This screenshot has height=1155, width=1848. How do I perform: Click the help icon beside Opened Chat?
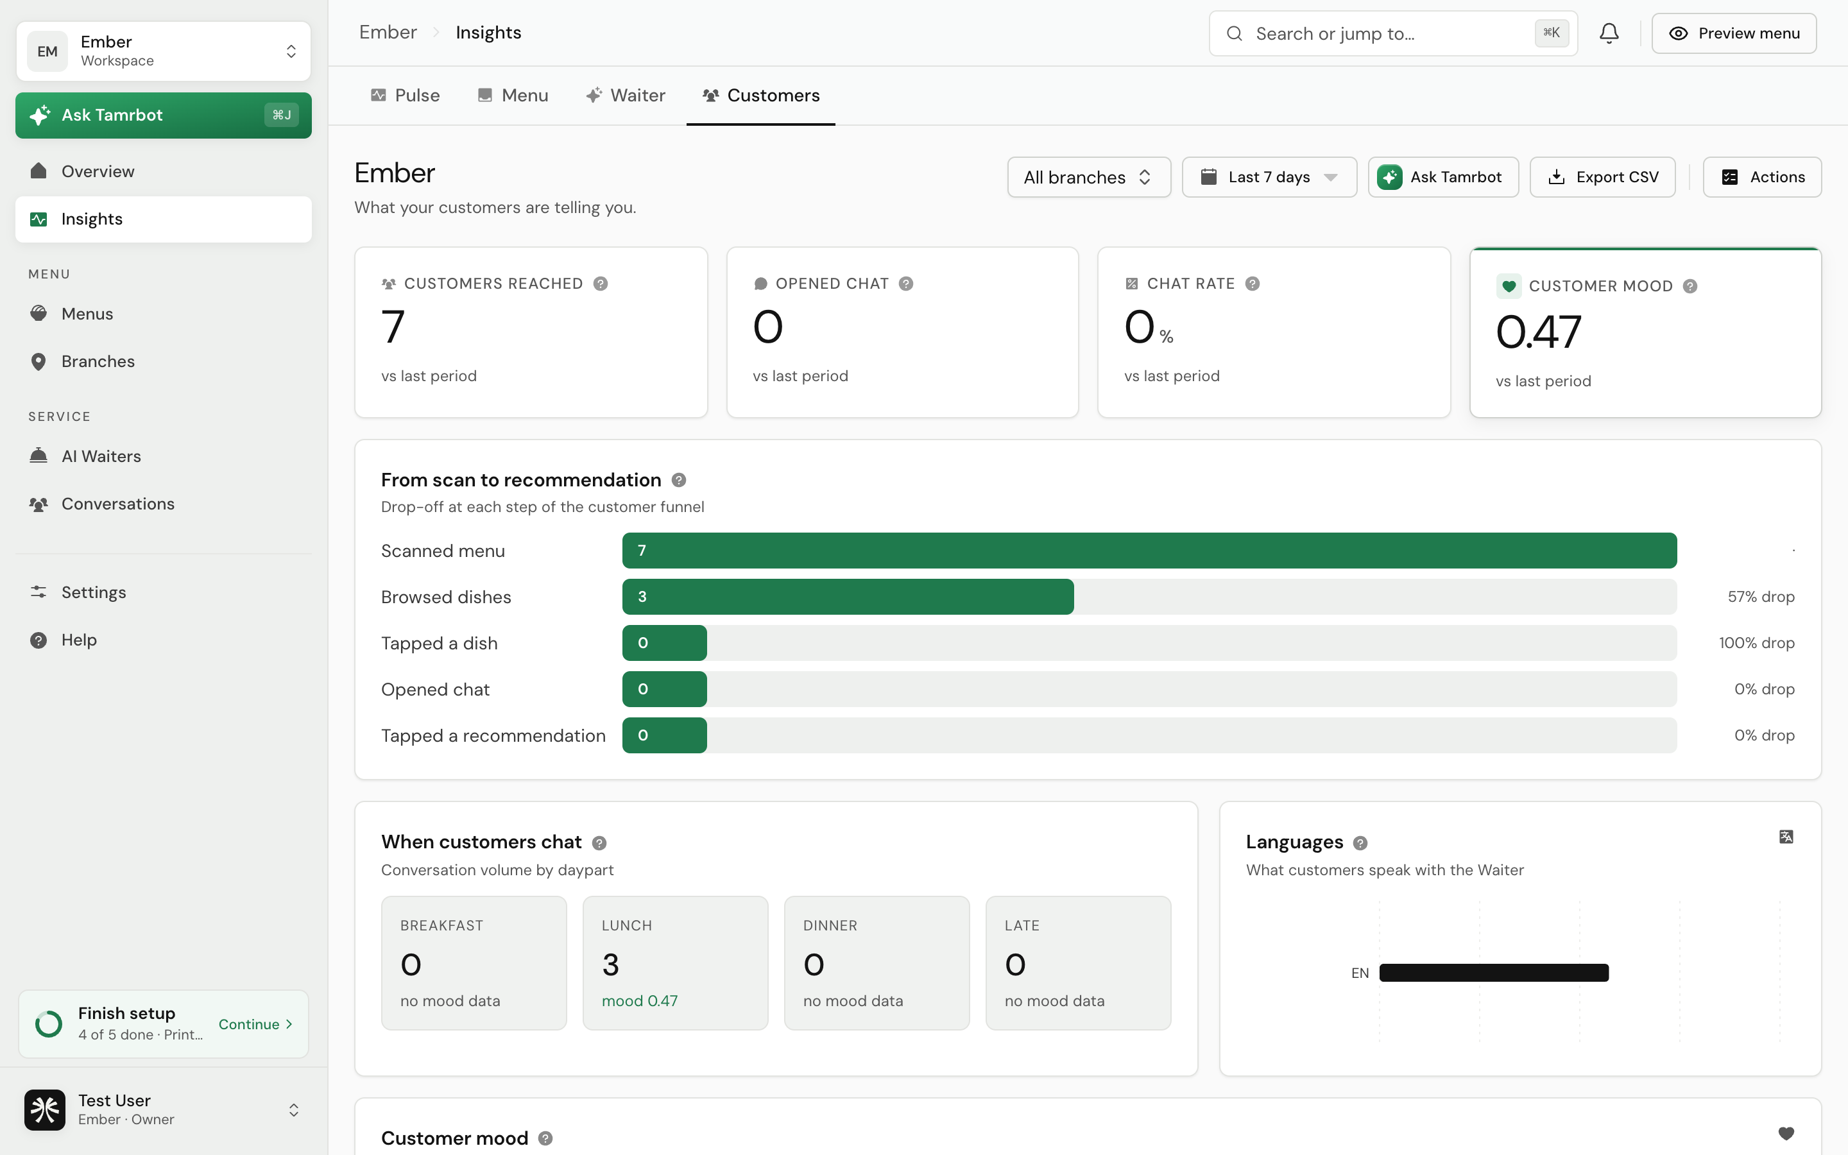pos(905,284)
